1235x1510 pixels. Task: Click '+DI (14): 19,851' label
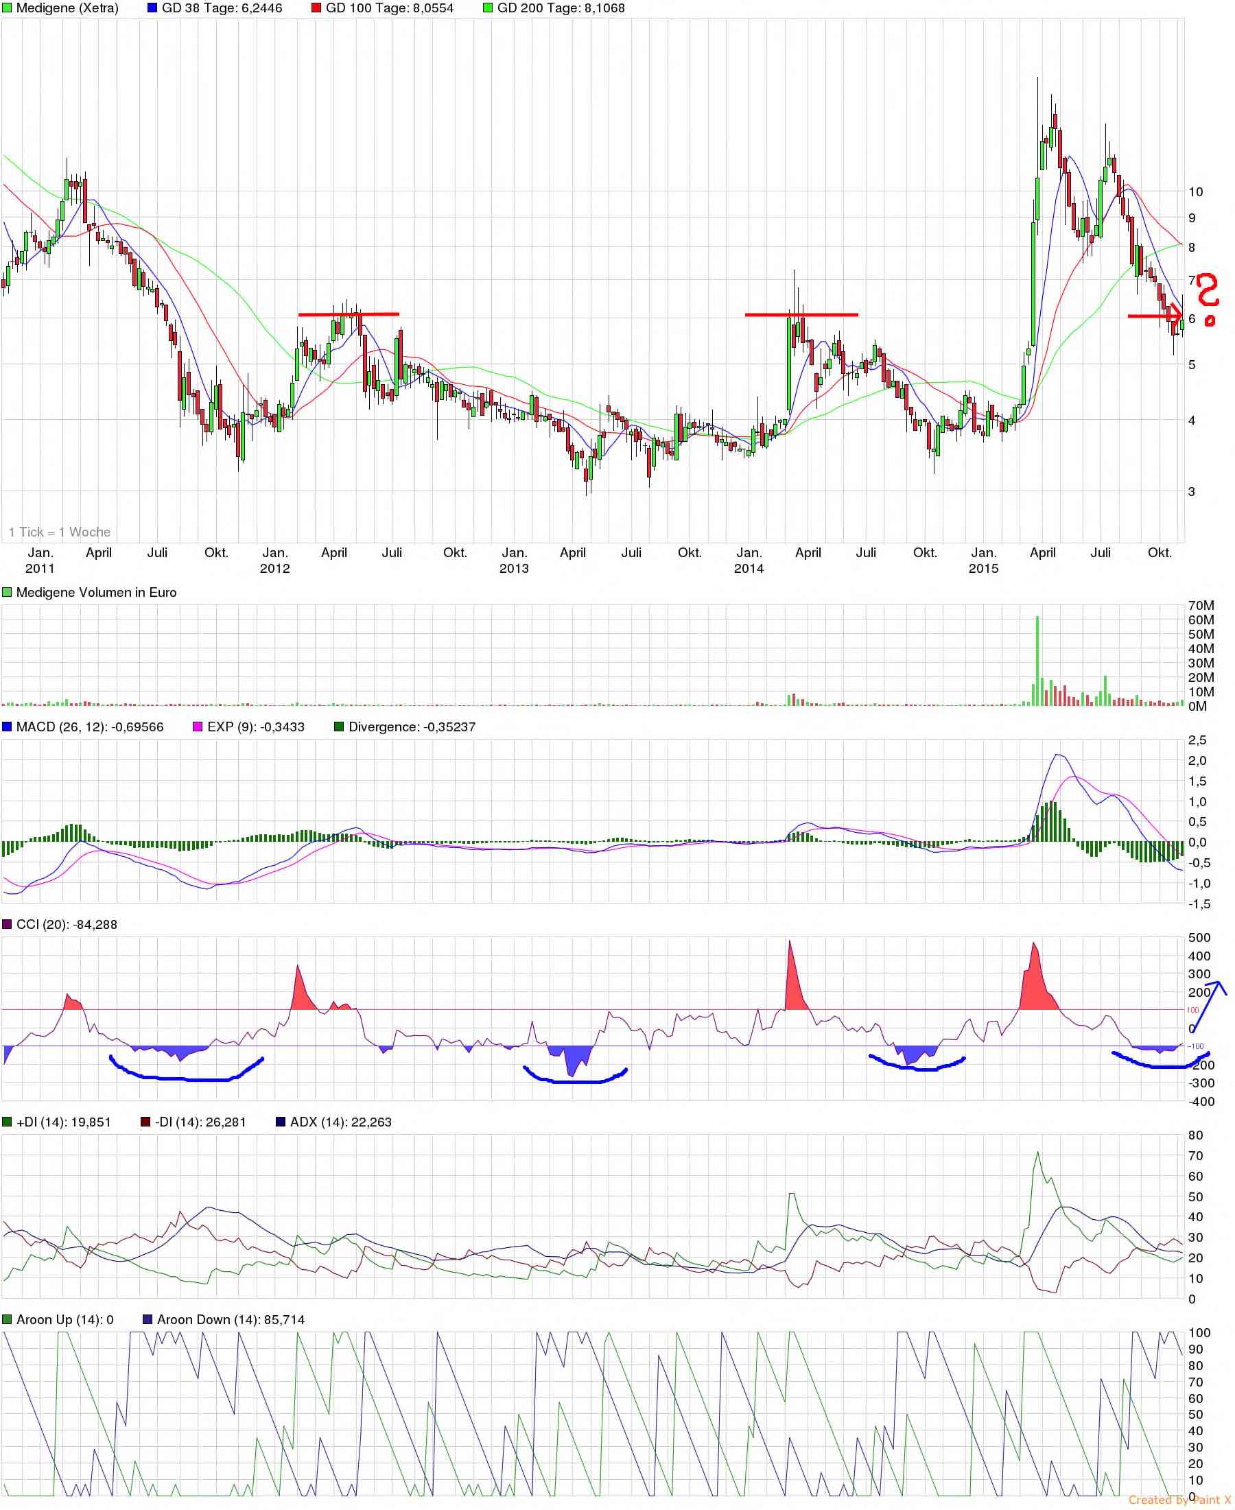pos(64,1122)
